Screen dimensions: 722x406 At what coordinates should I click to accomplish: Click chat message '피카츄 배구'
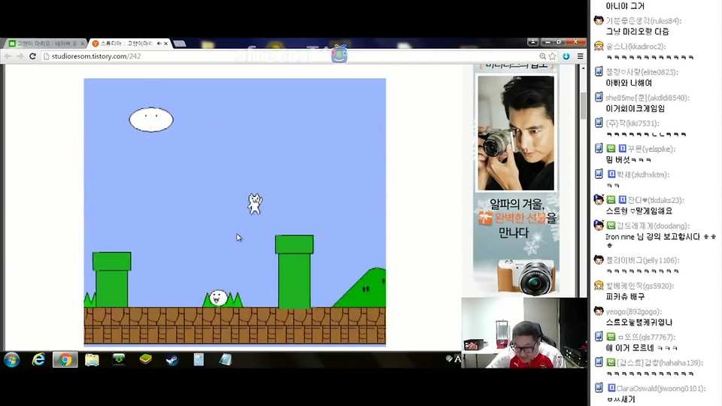[625, 296]
